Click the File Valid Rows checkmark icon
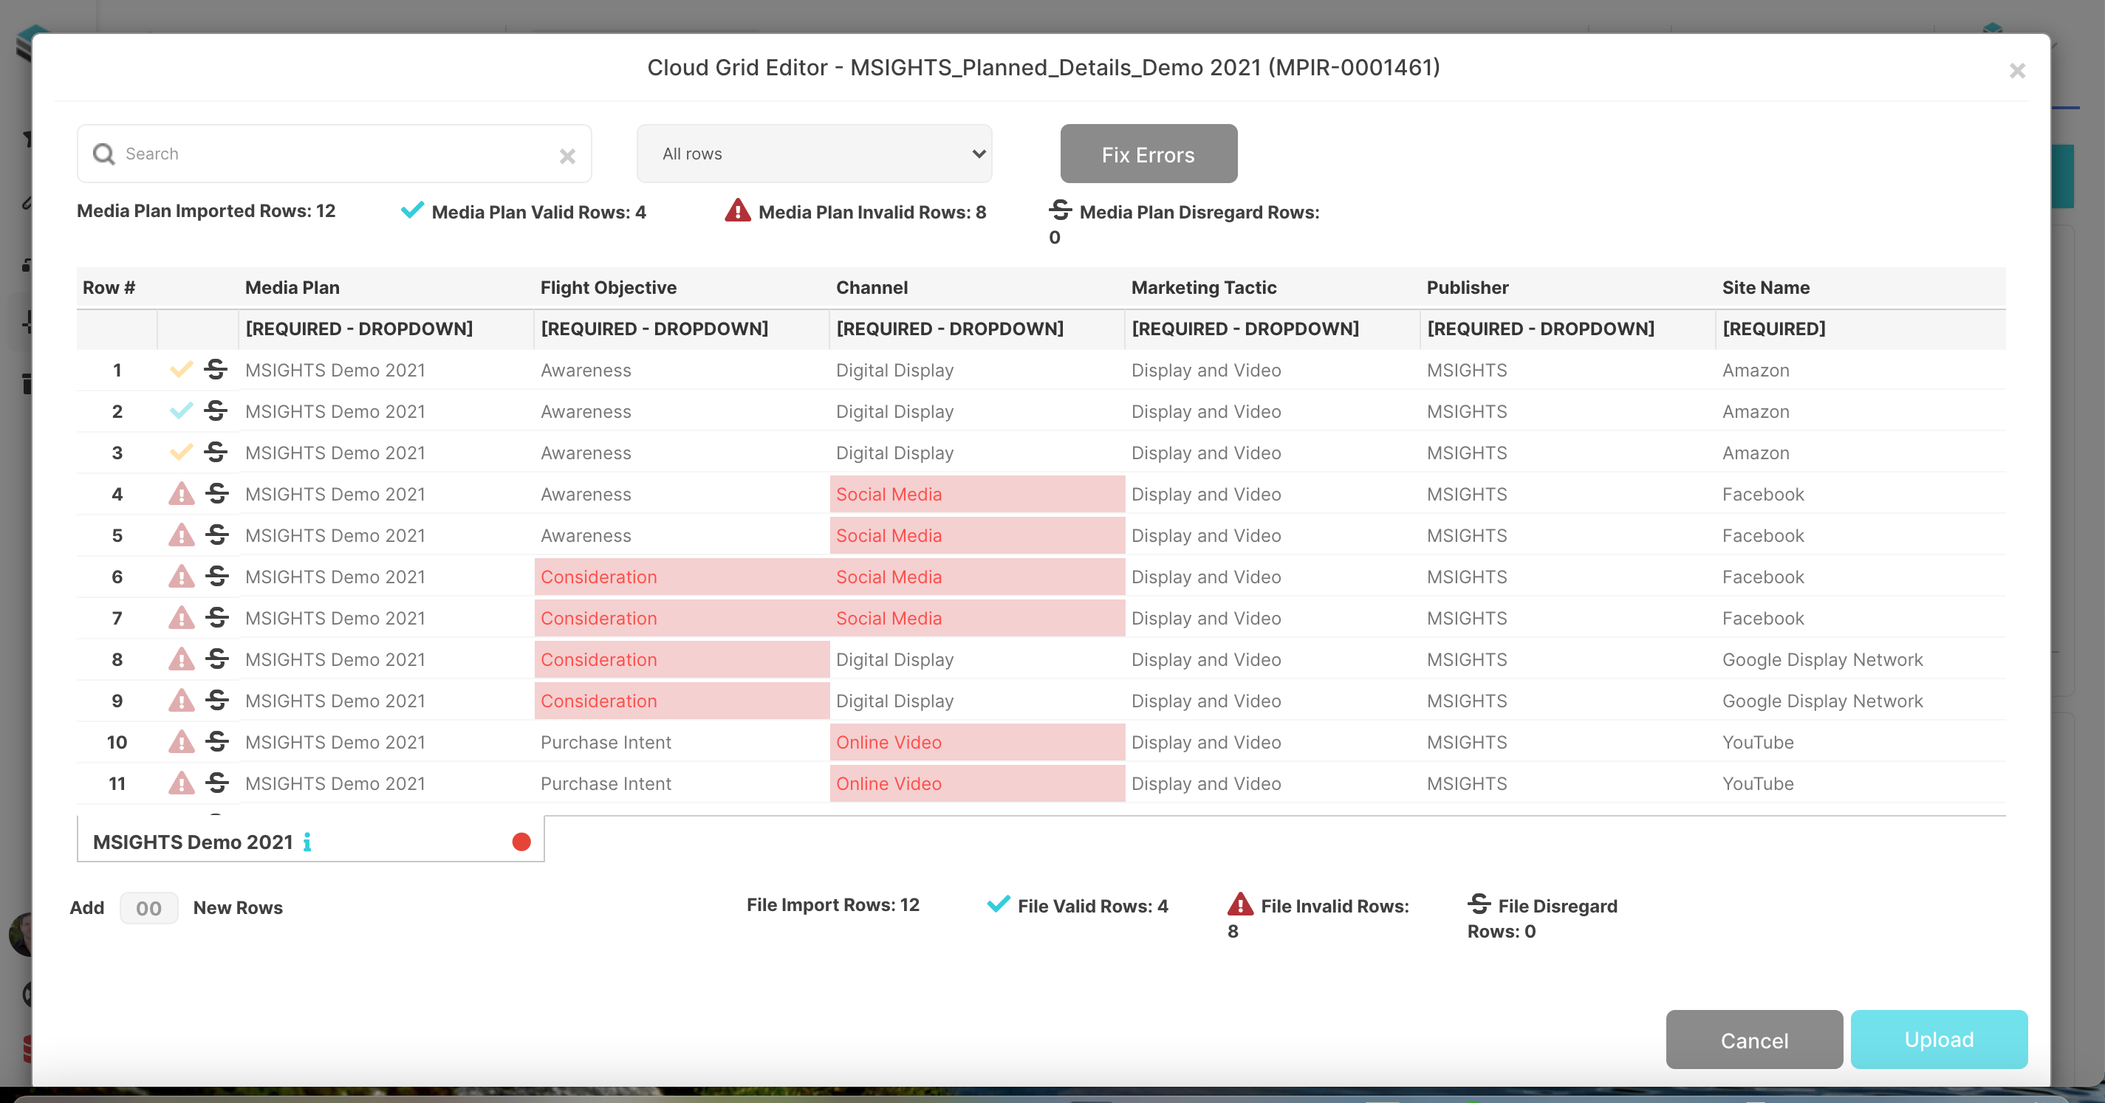This screenshot has width=2105, height=1103. point(997,904)
